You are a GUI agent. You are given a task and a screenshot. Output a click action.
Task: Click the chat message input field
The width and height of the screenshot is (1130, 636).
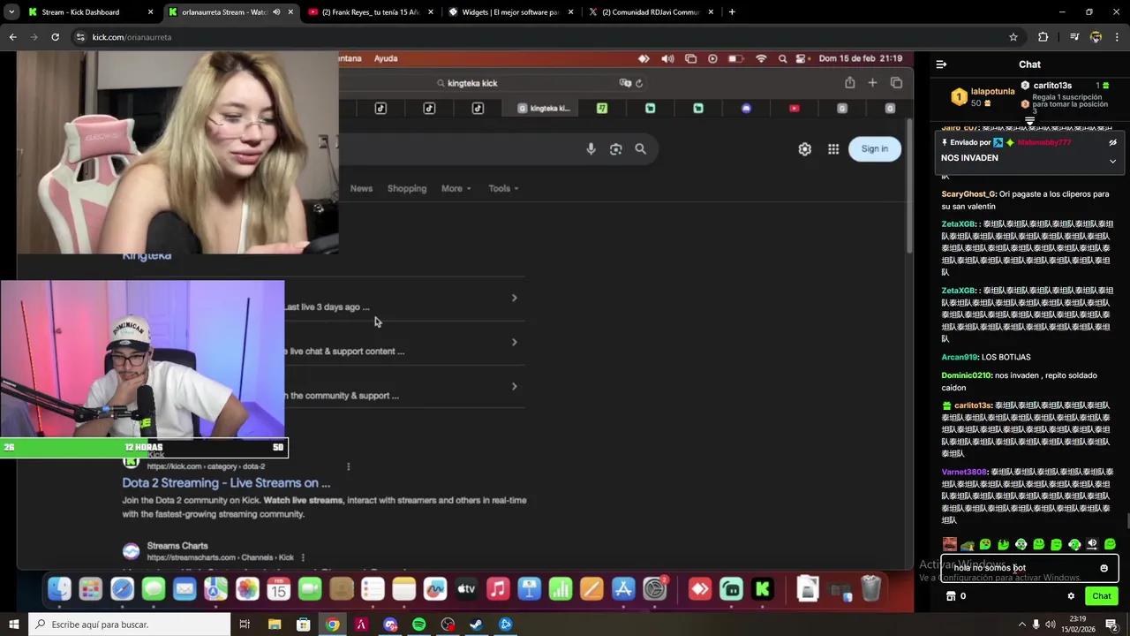tap(1029, 568)
